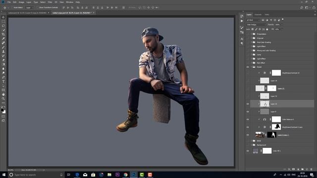Select the Crop tool
The image size is (317, 178).
click(3, 34)
